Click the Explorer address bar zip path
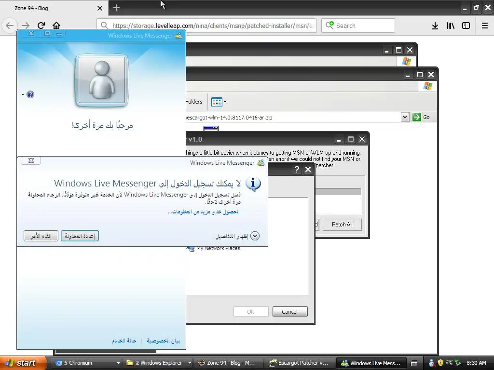 [x=293, y=118]
